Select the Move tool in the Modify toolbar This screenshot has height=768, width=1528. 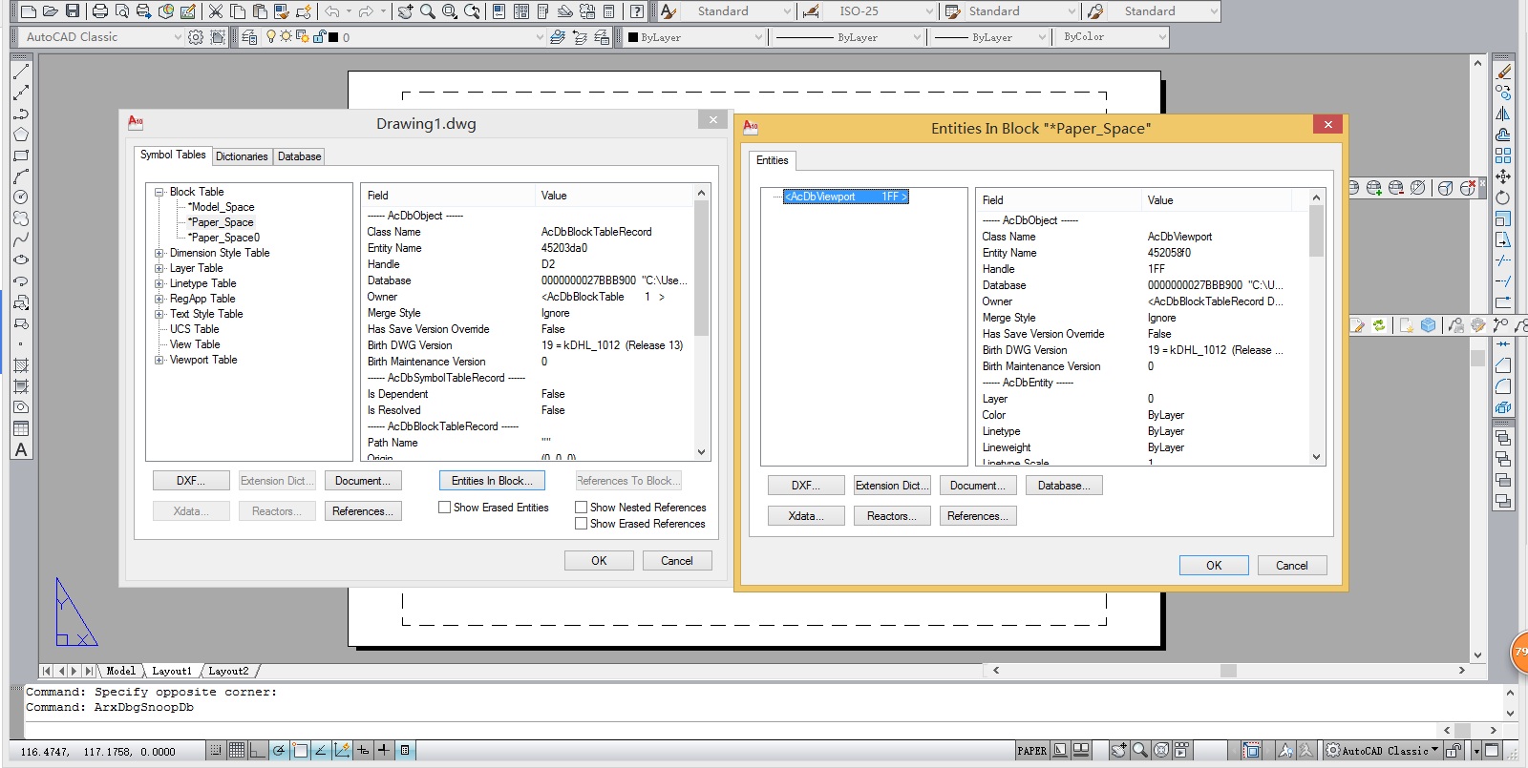click(1503, 176)
